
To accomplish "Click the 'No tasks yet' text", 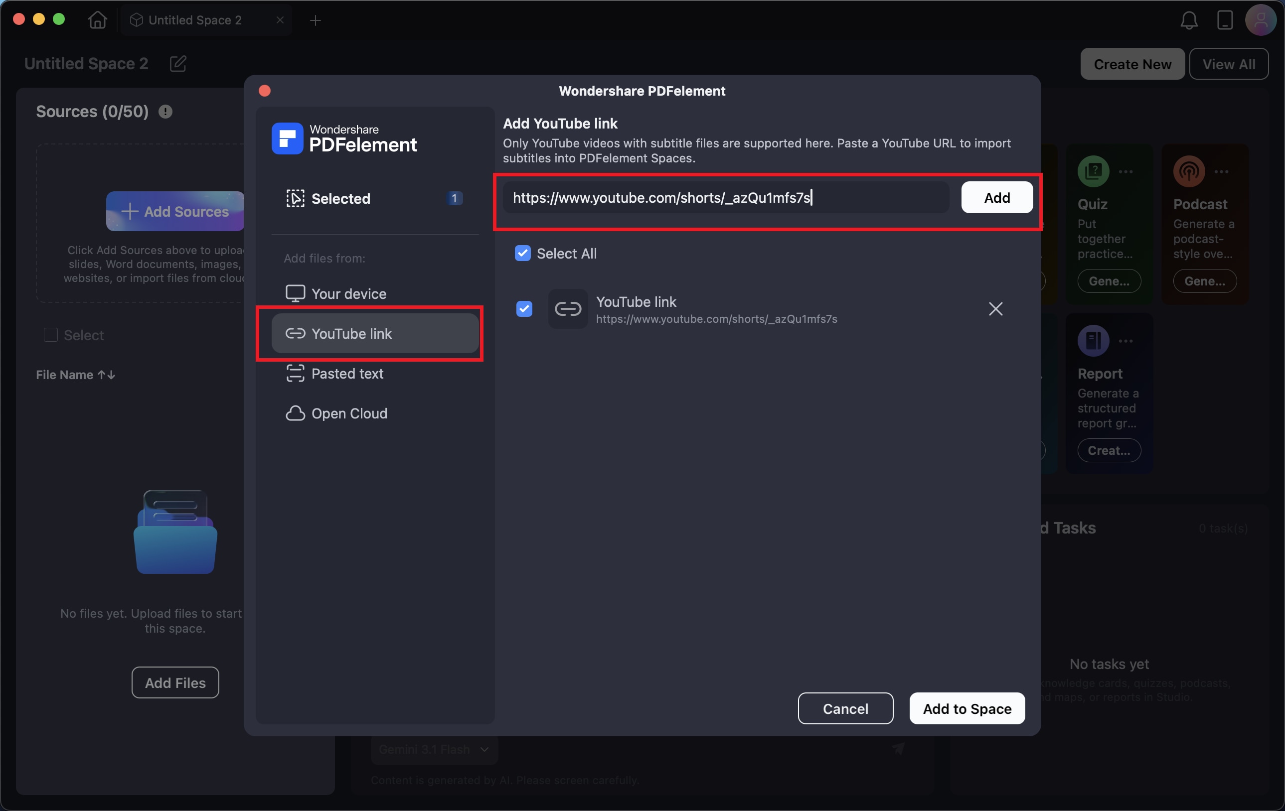I will [1109, 664].
